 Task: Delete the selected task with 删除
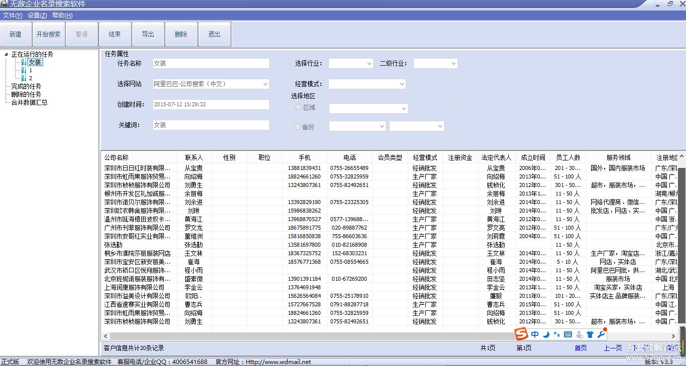tap(181, 34)
